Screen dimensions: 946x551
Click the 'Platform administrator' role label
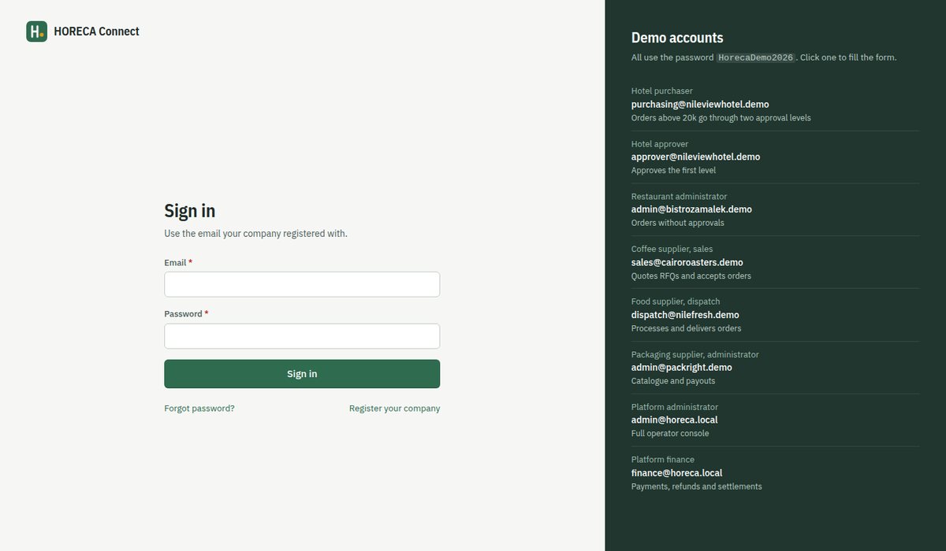tap(675, 407)
